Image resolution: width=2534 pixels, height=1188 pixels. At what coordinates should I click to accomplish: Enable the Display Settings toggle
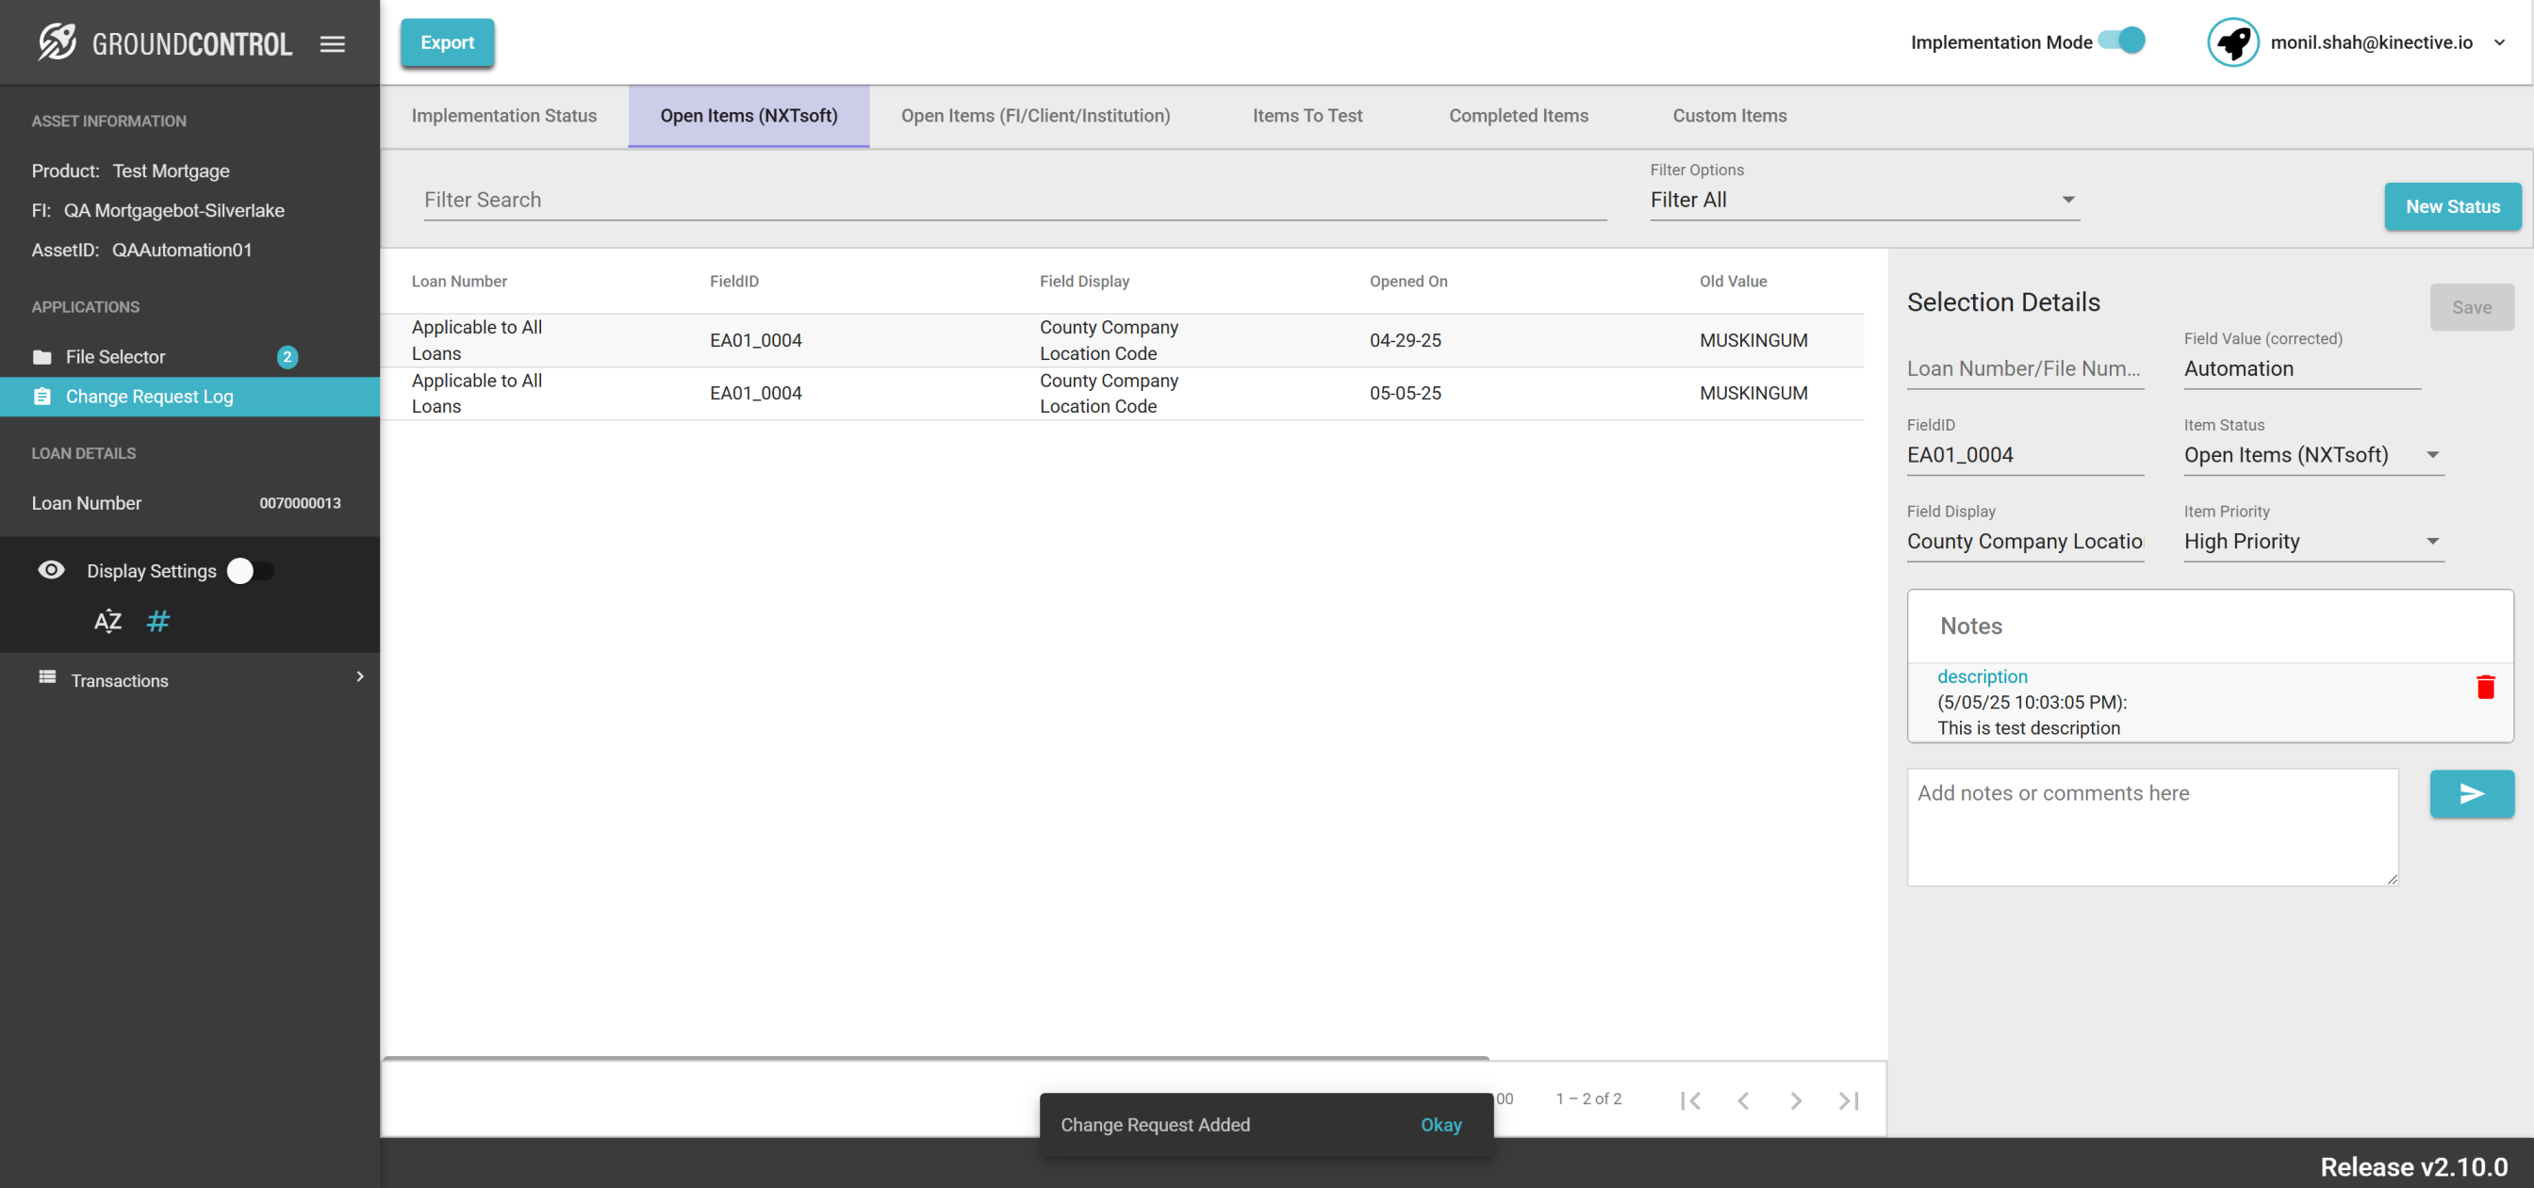coord(250,570)
